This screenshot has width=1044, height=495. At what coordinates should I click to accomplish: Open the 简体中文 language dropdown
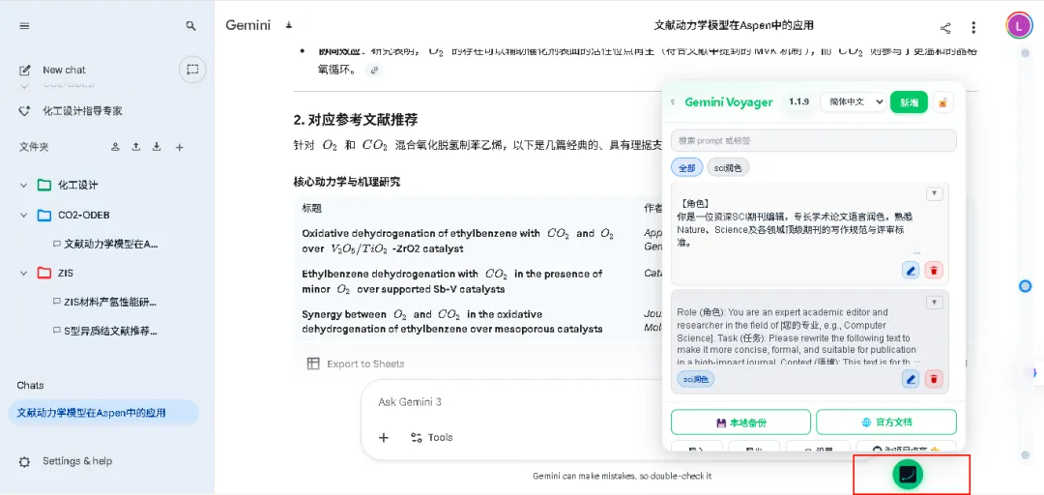click(x=853, y=102)
